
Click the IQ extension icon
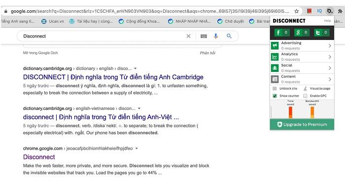319,11
